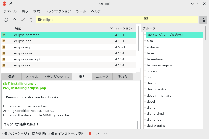Click the system upgrade up-arrow icon
The image size is (209, 139).
pyautogui.click(x=14, y=20)
